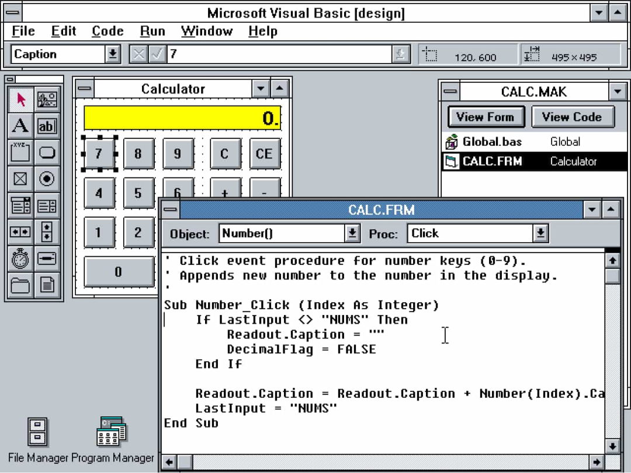Viewport: 631px width, 473px height.
Task: Open the toolbox control menu box
Action: point(11,79)
